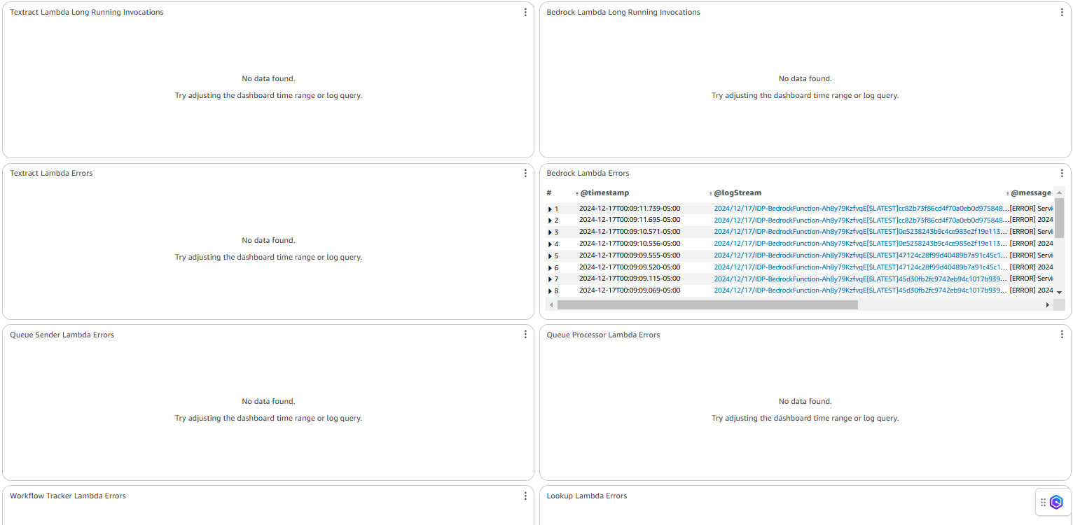Image resolution: width=1073 pixels, height=525 pixels.
Task: Click the @logStream column menu icon
Action: pyautogui.click(x=709, y=192)
